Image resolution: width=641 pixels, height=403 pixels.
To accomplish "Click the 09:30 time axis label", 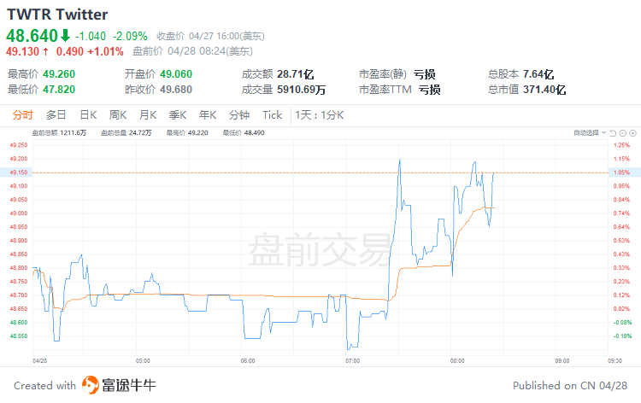I will [x=615, y=360].
